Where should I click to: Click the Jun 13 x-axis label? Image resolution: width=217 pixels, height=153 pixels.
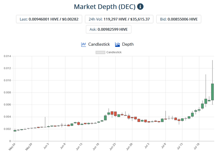(79, 147)
